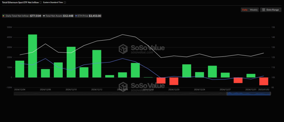Click the 2024/12/20 x-axis date label
The width and height of the screenshot is (284, 122).
tap(174, 89)
